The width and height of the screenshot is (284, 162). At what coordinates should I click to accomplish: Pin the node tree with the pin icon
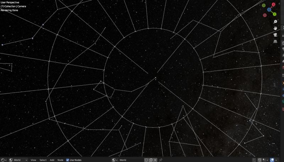pyautogui.click(x=160, y=160)
